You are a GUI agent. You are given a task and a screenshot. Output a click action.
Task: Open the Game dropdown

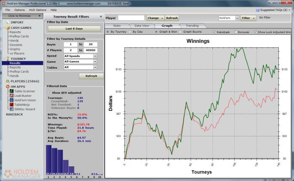point(95,62)
